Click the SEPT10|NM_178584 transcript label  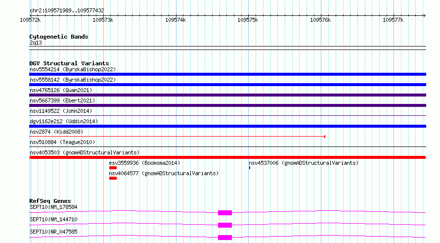pyautogui.click(x=53, y=207)
